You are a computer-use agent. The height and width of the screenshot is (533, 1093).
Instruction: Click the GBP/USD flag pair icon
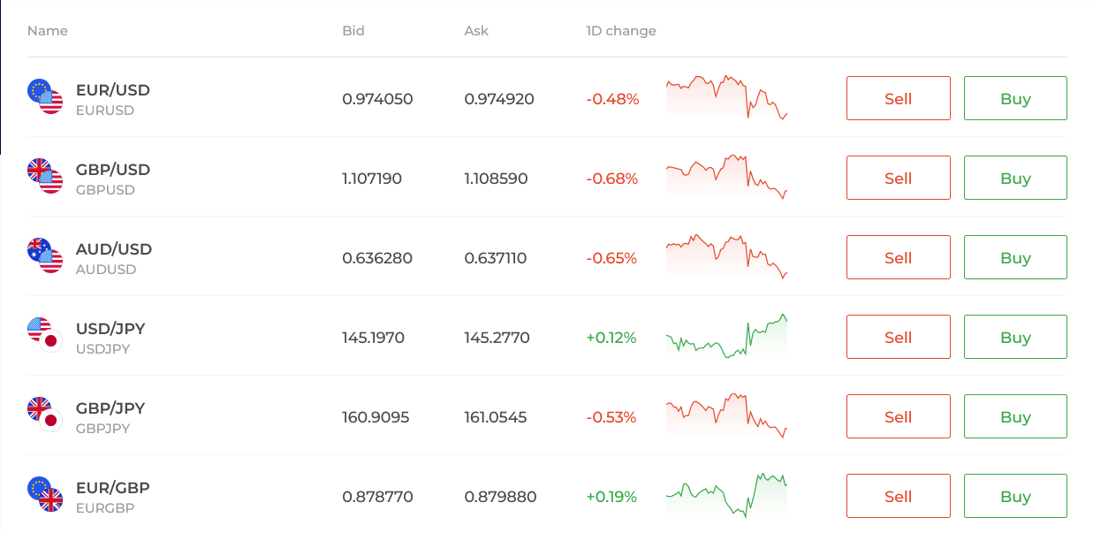tap(45, 176)
